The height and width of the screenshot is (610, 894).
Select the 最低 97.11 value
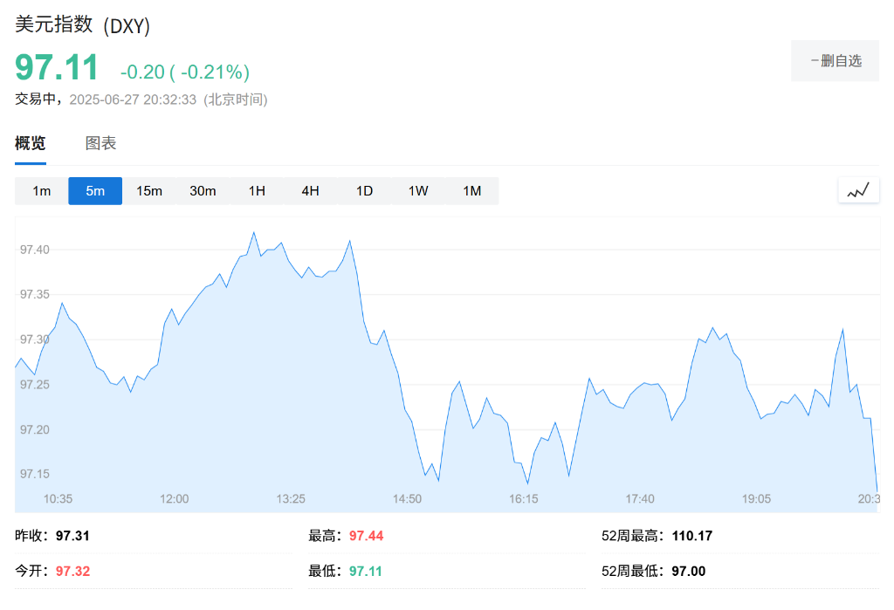tap(366, 572)
